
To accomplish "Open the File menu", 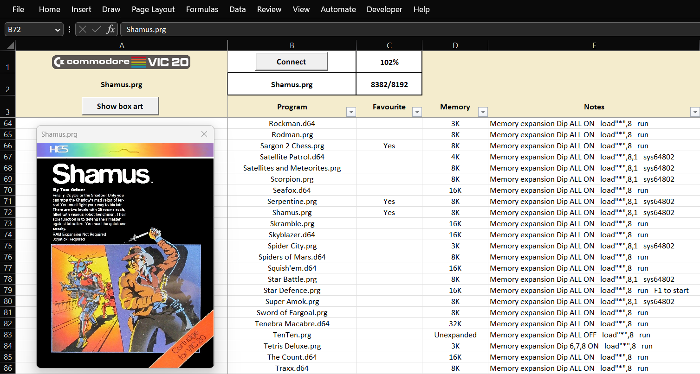I will tap(18, 9).
